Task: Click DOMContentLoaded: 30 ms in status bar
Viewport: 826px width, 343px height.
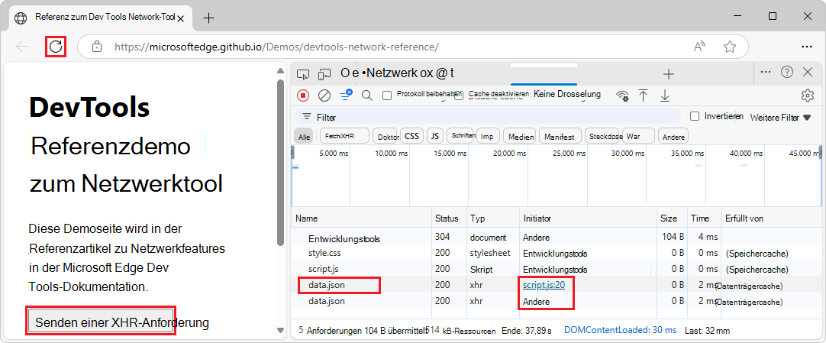Action: (620, 330)
